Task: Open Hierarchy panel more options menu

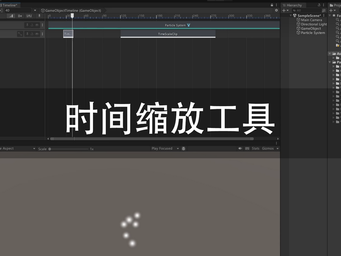Action: (x=324, y=5)
